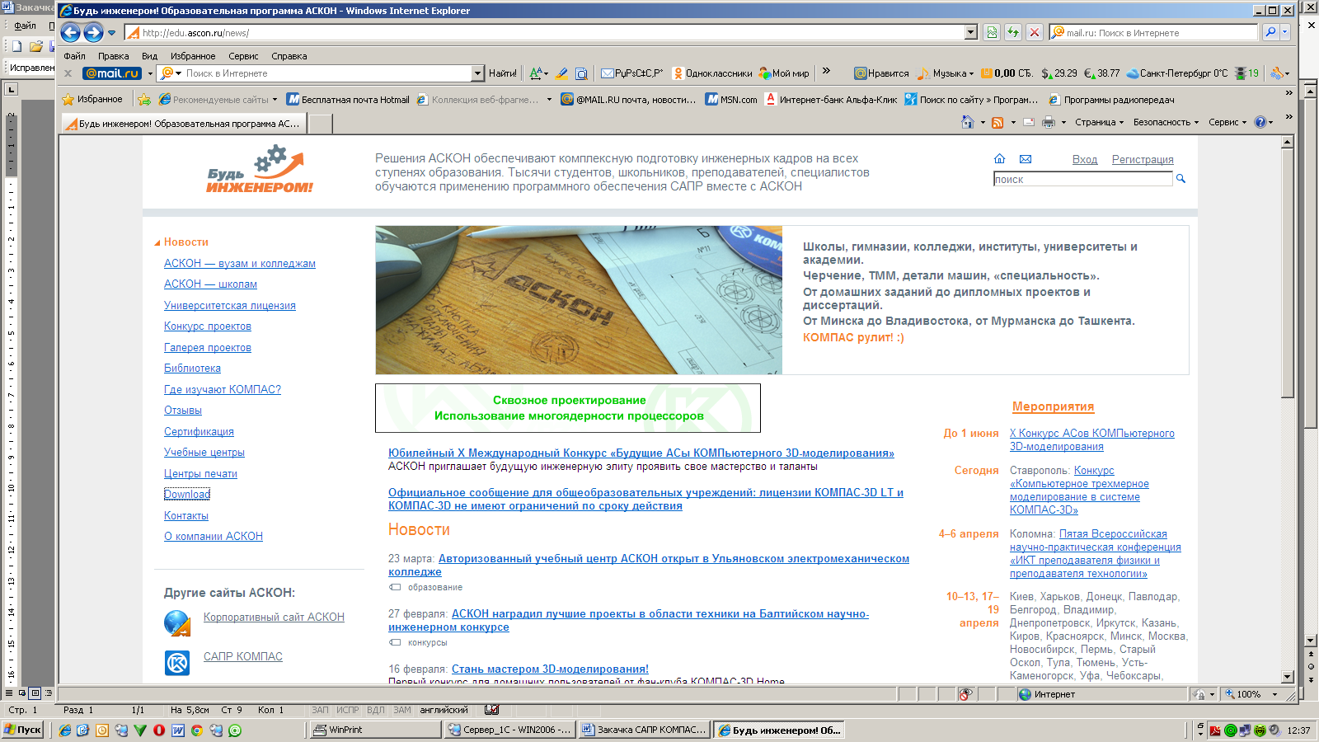Open the Университетская лицензия link
Viewport: 1319px width, 742px height.
[x=230, y=305]
